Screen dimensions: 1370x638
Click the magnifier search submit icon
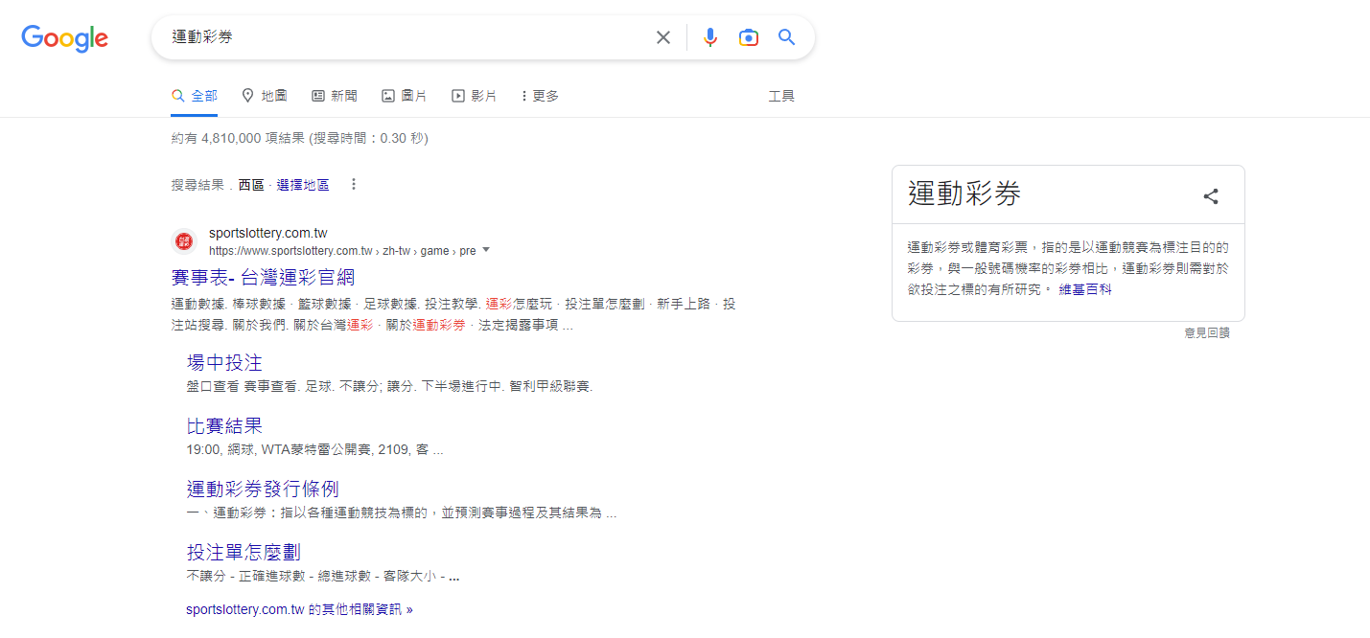tap(786, 37)
